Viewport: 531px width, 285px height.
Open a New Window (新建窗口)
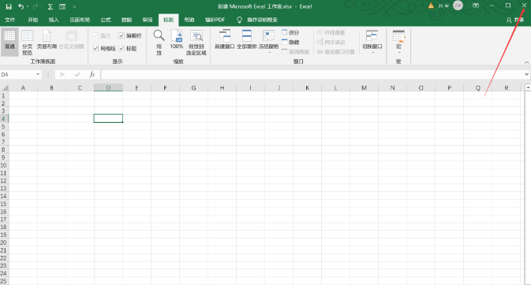pyautogui.click(x=225, y=39)
